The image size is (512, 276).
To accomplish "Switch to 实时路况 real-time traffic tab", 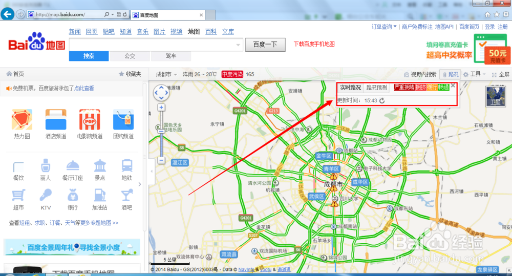I will click(350, 88).
